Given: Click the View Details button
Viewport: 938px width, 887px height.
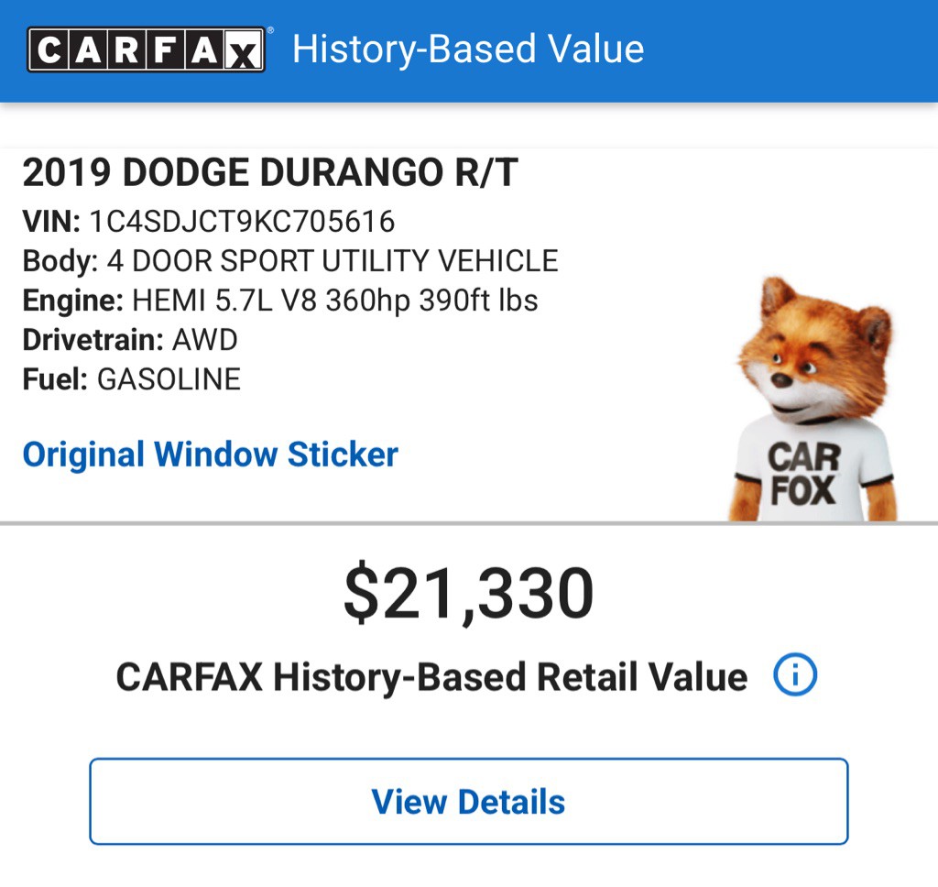Looking at the screenshot, I should point(468,802).
